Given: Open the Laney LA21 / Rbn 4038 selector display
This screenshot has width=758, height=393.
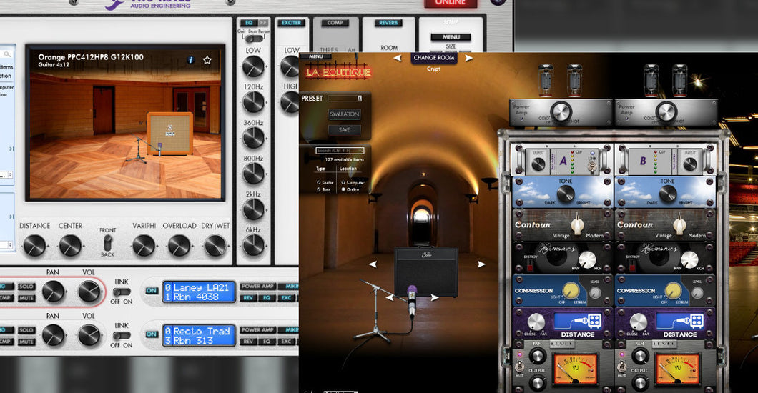Looking at the screenshot, I should 198,292.
